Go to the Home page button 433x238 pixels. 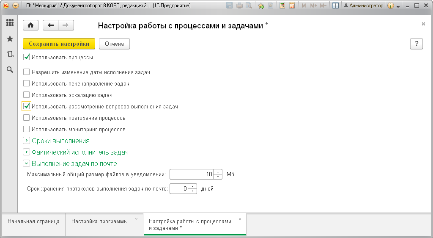(30, 25)
